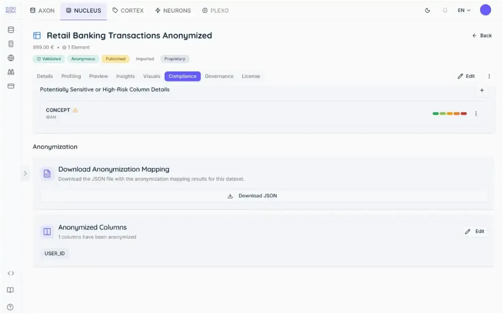
Task: Click the globe sidebar icon
Action: (x=11, y=58)
